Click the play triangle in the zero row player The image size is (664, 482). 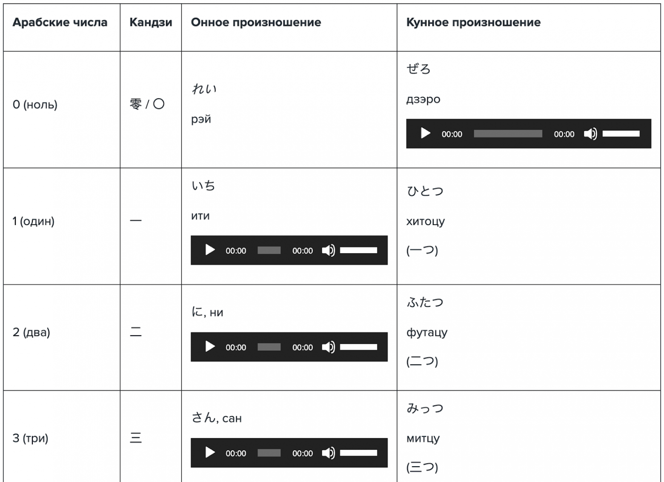425,134
